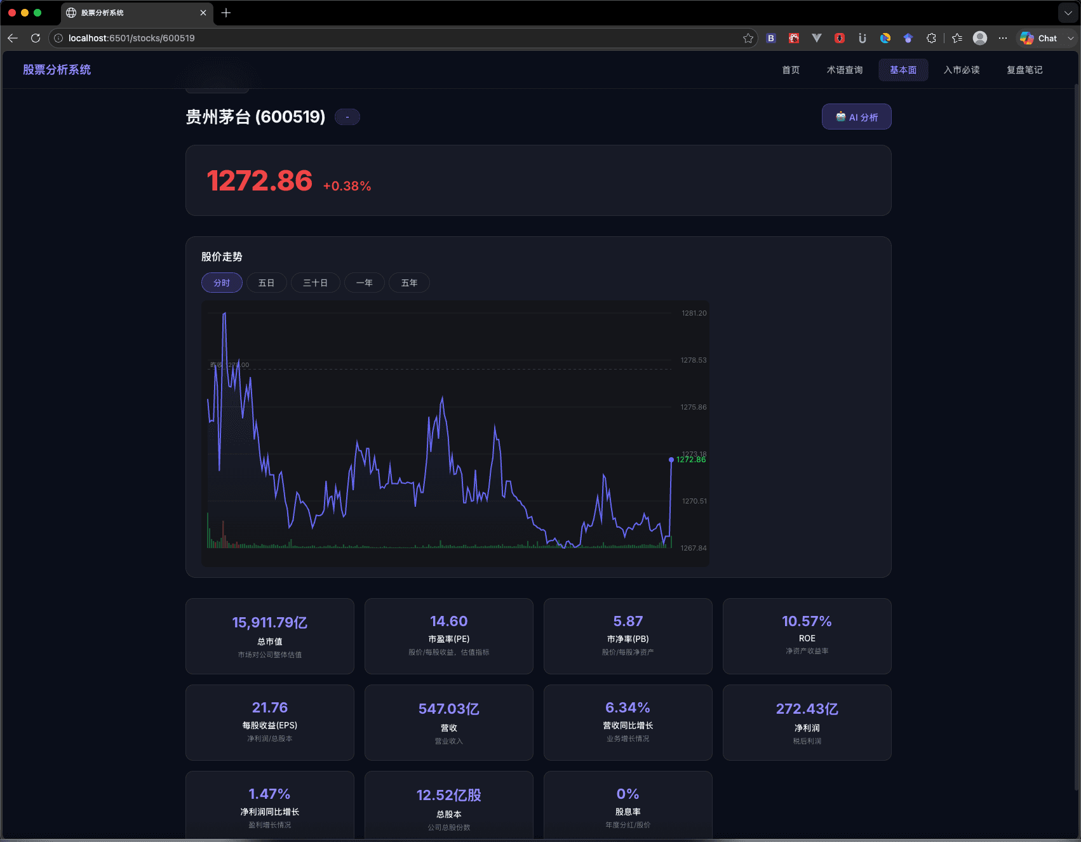The height and width of the screenshot is (842, 1081).
Task: Close the 股票分析系统 browser tab
Action: [203, 13]
